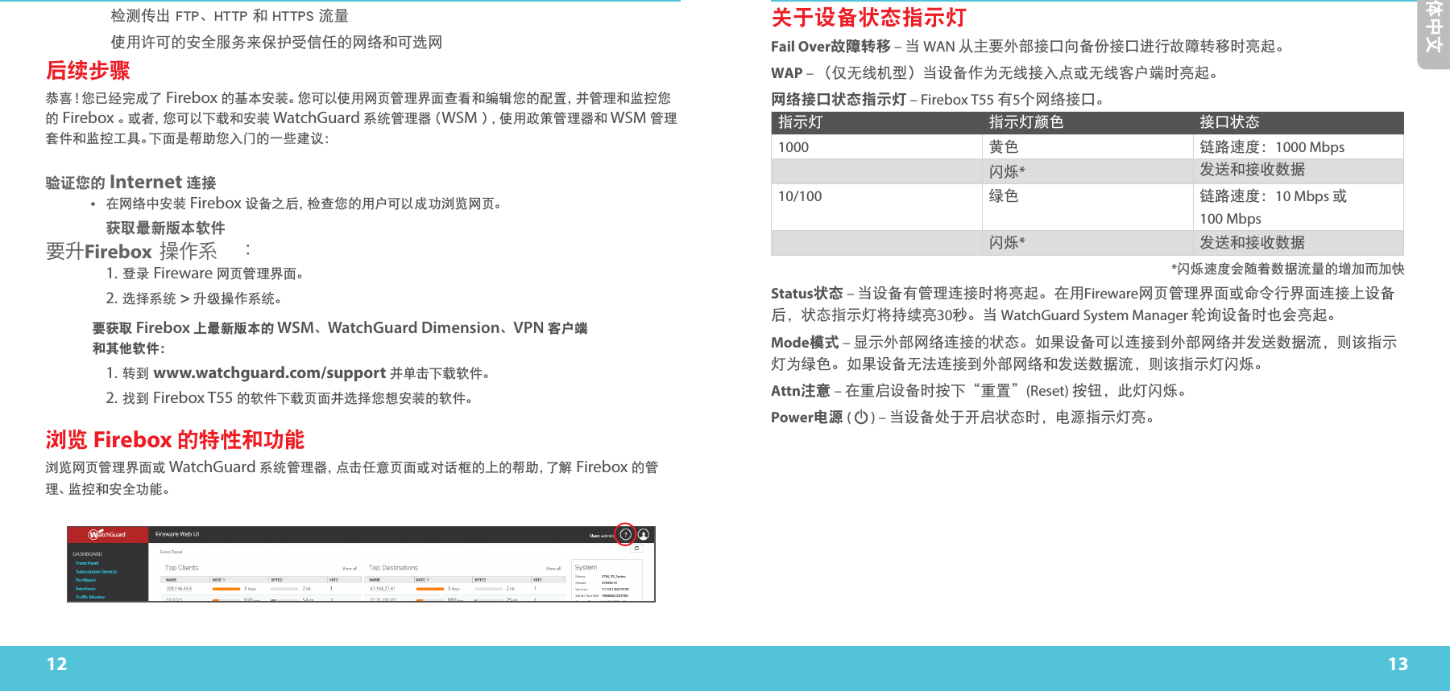Screen dimensions: 1450x691
Task: Click the 10/100 indicator table cell
Action: tap(876, 208)
